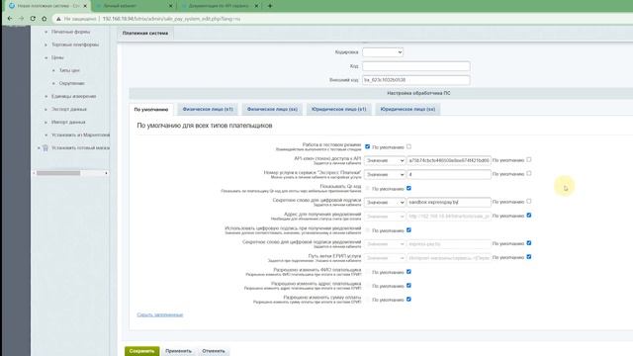Tick default checkbox right of Работа в тестовом режиме
633x356 pixels.
pyautogui.click(x=408, y=146)
